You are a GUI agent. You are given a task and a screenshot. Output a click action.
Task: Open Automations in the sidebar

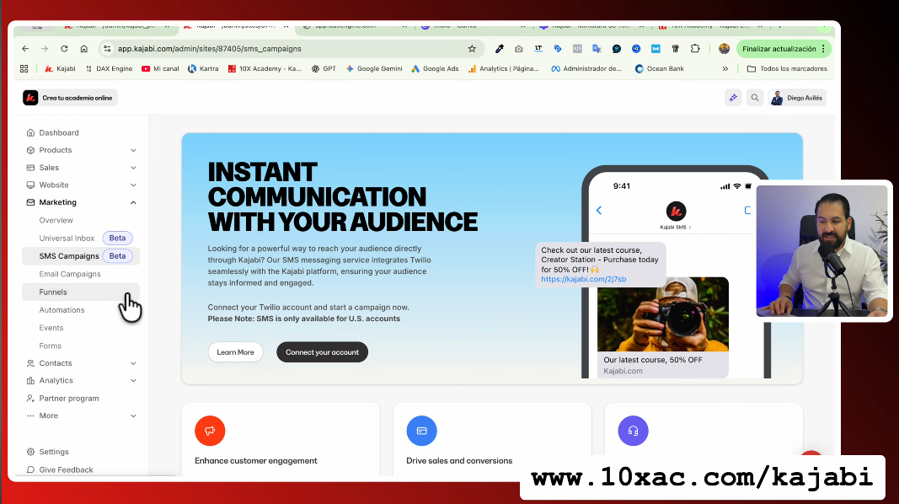pyautogui.click(x=62, y=310)
